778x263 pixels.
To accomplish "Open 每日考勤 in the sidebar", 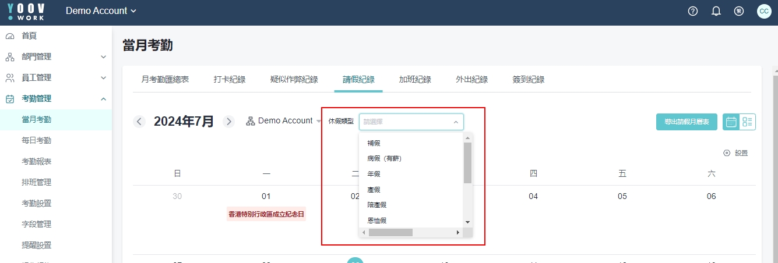I will tap(36, 140).
